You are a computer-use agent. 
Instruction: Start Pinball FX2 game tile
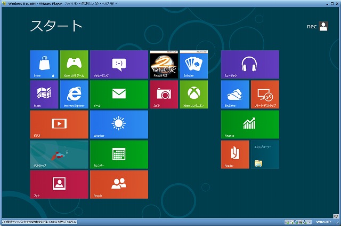(164, 64)
